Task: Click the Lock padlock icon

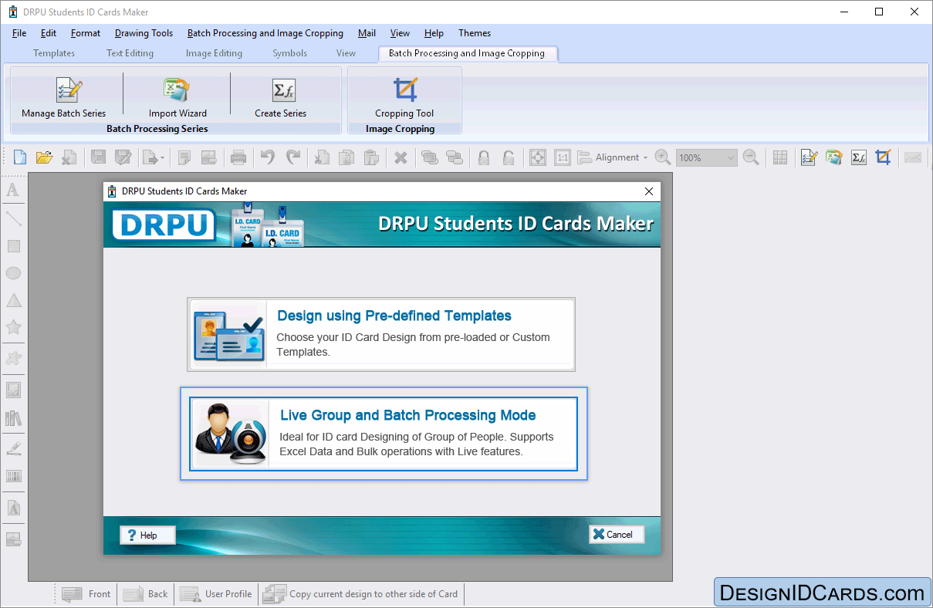Action: (x=484, y=157)
